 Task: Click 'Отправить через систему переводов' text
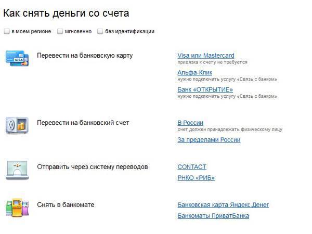[x=93, y=167]
